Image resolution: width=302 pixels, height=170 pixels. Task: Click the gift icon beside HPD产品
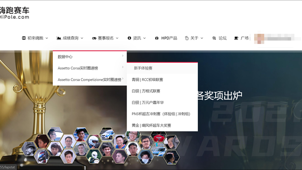tap(157, 38)
